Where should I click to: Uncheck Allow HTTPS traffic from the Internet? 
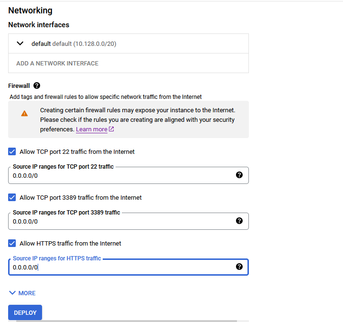pos(12,243)
